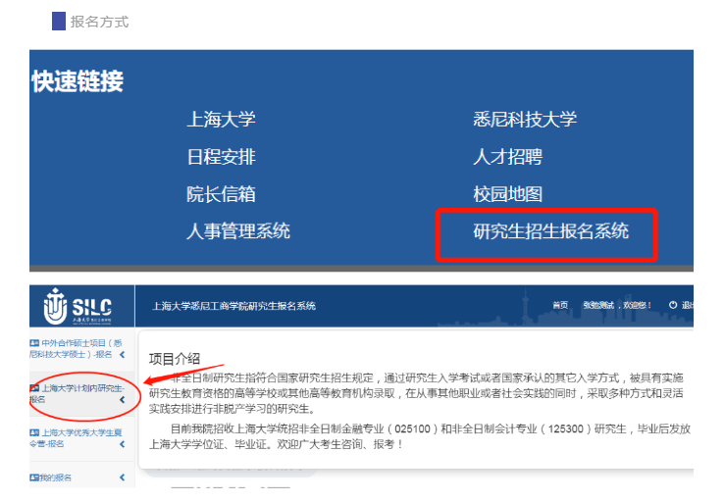Open the 悉尼科技大学 quick link
The height and width of the screenshot is (503, 725).
[x=525, y=120]
